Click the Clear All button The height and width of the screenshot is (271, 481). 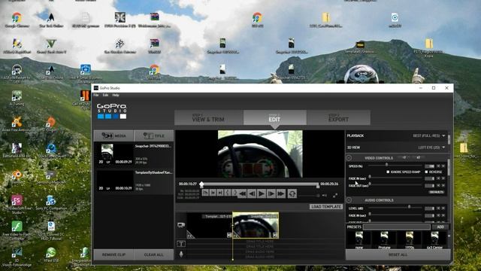154,254
